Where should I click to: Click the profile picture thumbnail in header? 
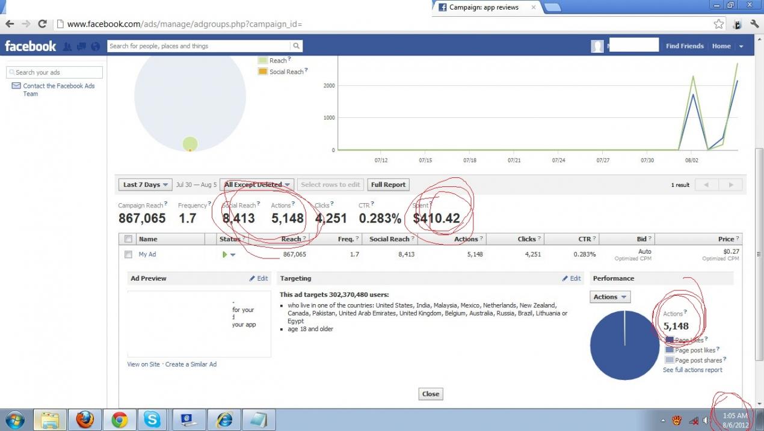pos(597,46)
